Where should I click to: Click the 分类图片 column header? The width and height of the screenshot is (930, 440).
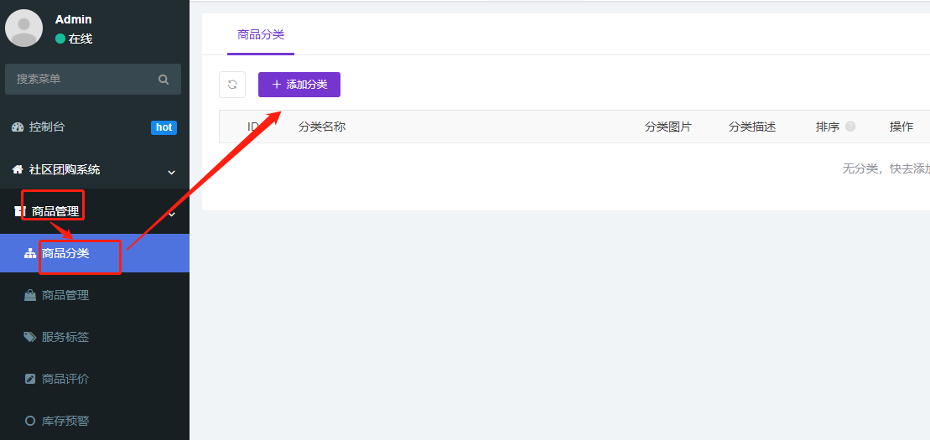(668, 127)
